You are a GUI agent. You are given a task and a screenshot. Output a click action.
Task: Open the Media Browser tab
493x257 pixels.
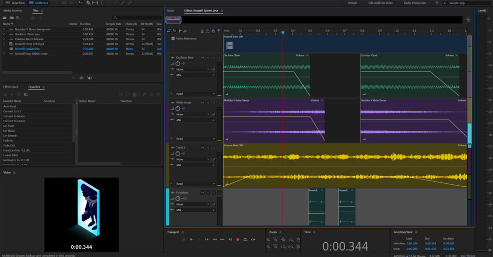tap(13, 11)
